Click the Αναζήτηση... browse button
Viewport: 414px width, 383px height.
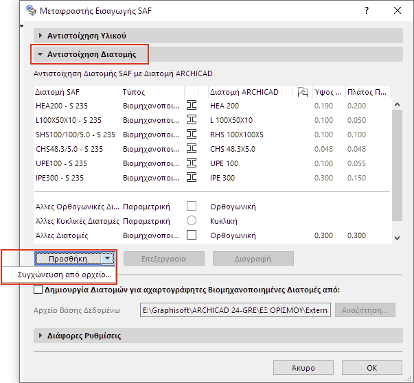tap(365, 310)
